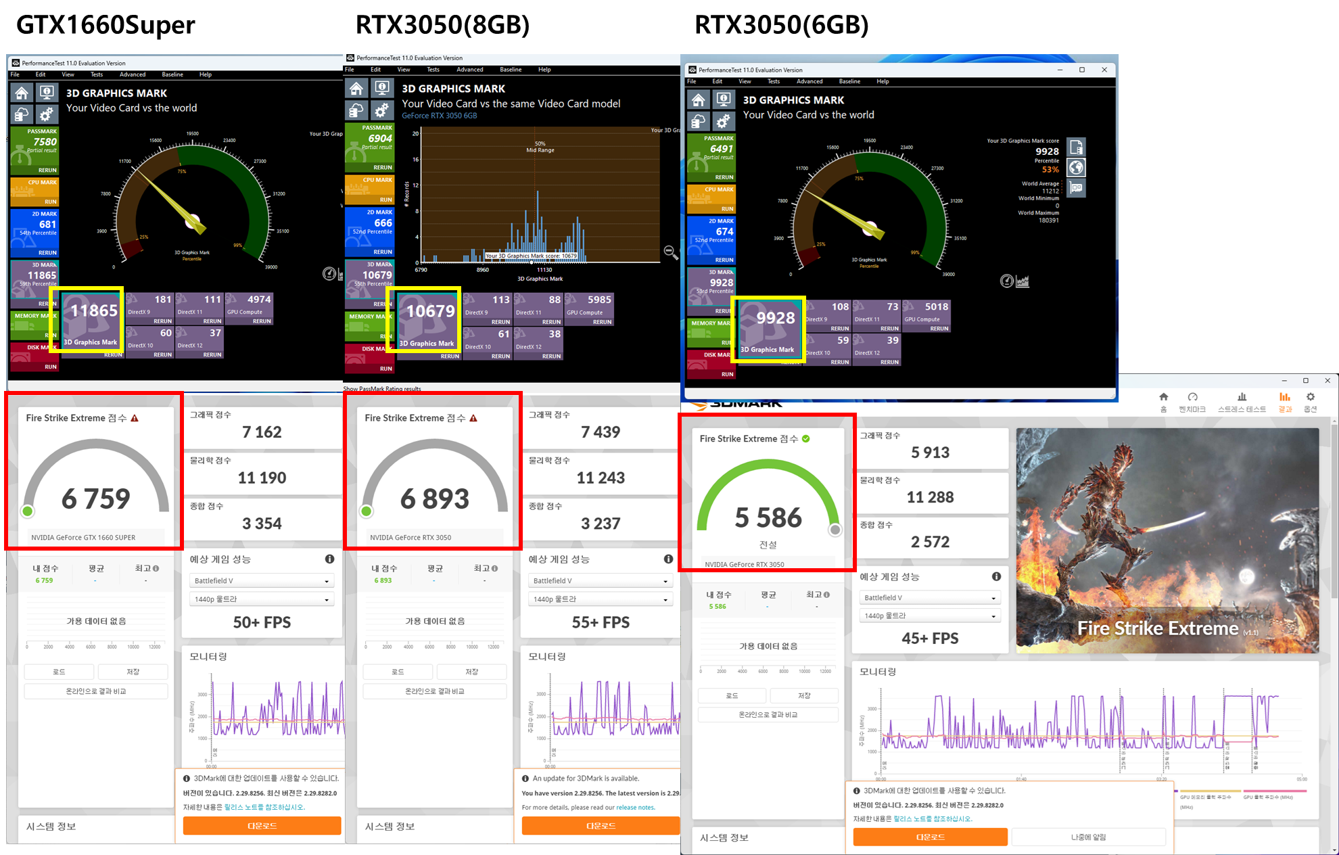Open the home icon in the GTX1660Super PerformanceTest window
The height and width of the screenshot is (855, 1339).
(x=22, y=93)
